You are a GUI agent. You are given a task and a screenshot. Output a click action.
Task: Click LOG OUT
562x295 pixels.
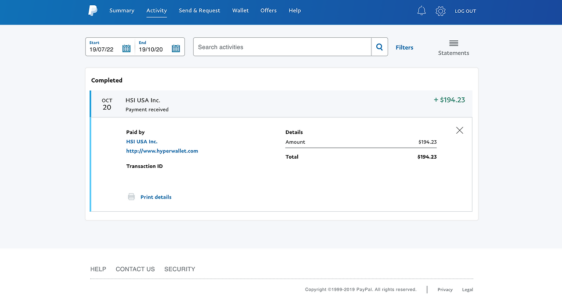coord(465,11)
